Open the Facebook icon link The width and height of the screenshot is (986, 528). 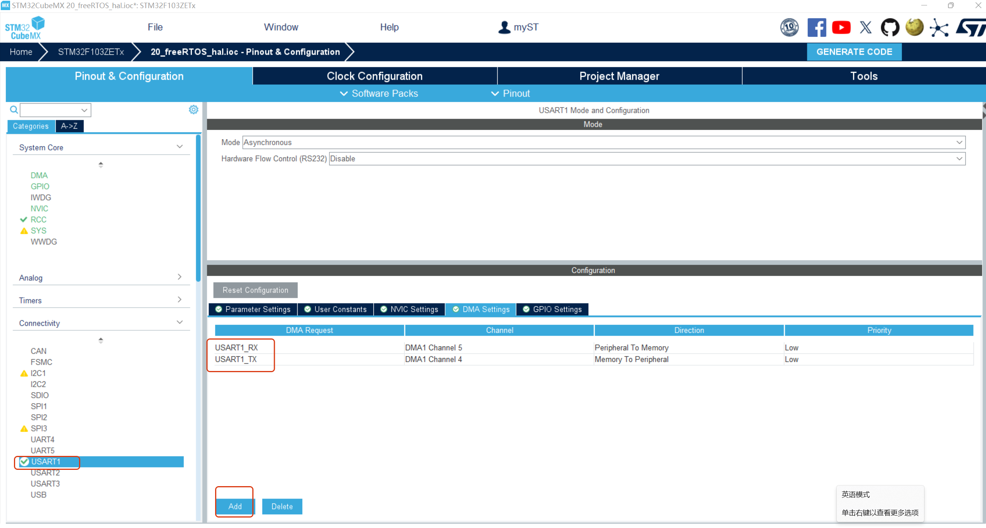(816, 28)
